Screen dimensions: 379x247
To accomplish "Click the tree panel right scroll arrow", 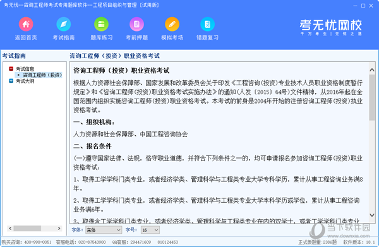I will point(59,229).
